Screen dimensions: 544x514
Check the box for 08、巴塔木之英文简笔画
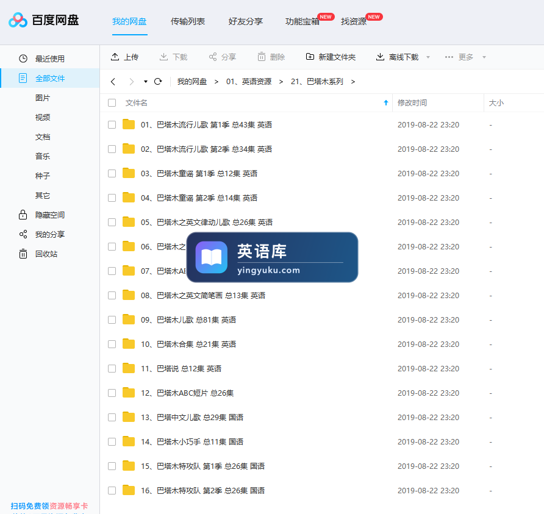point(112,296)
